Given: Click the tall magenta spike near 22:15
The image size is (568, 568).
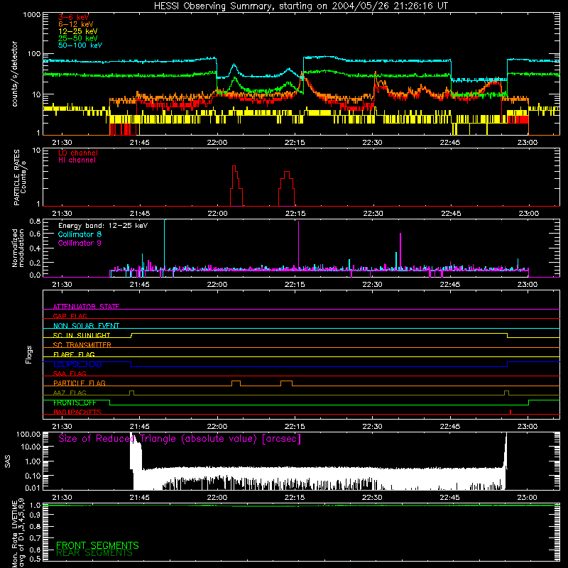Looking at the screenshot, I should pyautogui.click(x=298, y=245).
